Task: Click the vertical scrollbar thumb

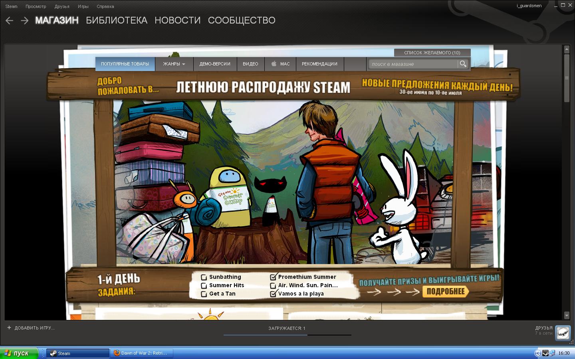Action: pos(567,78)
